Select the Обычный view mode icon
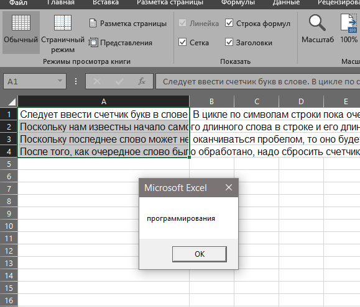Image resolution: width=360 pixels, height=307 pixels. click(x=21, y=23)
